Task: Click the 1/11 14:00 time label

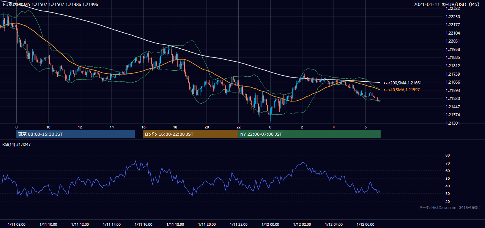Action: (112, 224)
